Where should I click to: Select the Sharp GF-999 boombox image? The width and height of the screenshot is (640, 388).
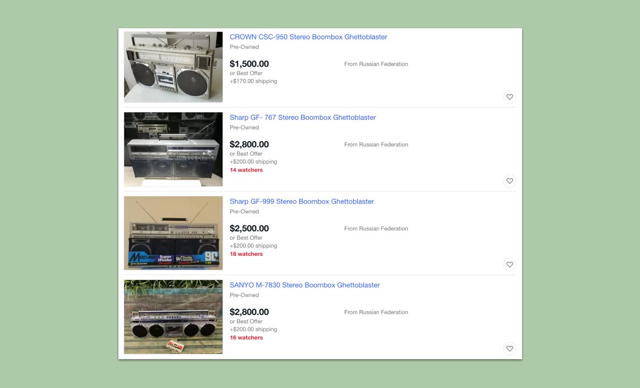click(173, 233)
